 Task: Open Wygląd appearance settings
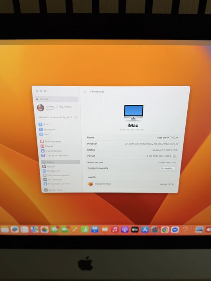tap(49, 167)
